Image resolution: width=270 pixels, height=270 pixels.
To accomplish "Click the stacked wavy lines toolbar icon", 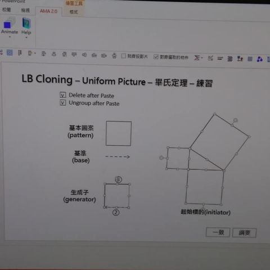I will [x=230, y=59].
